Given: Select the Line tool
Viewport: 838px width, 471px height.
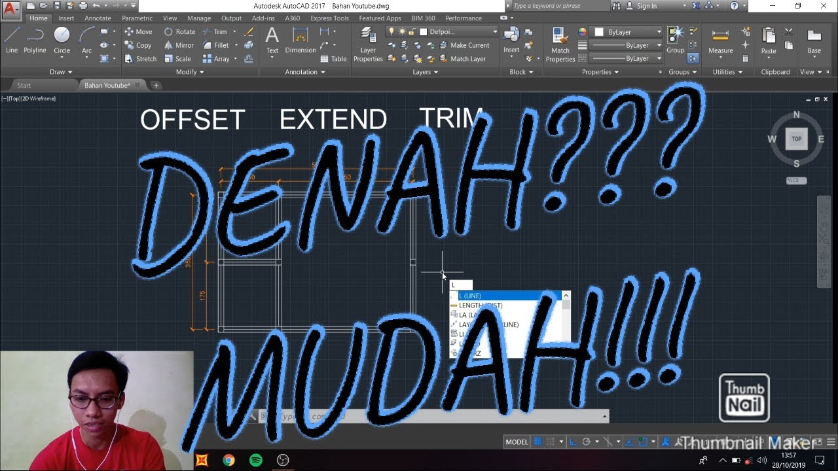Looking at the screenshot, I should 12,41.
